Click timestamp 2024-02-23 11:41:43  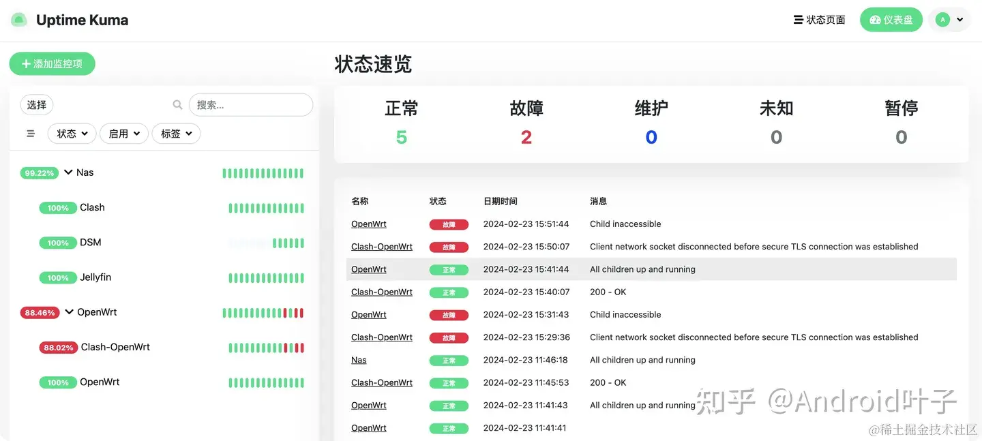526,405
